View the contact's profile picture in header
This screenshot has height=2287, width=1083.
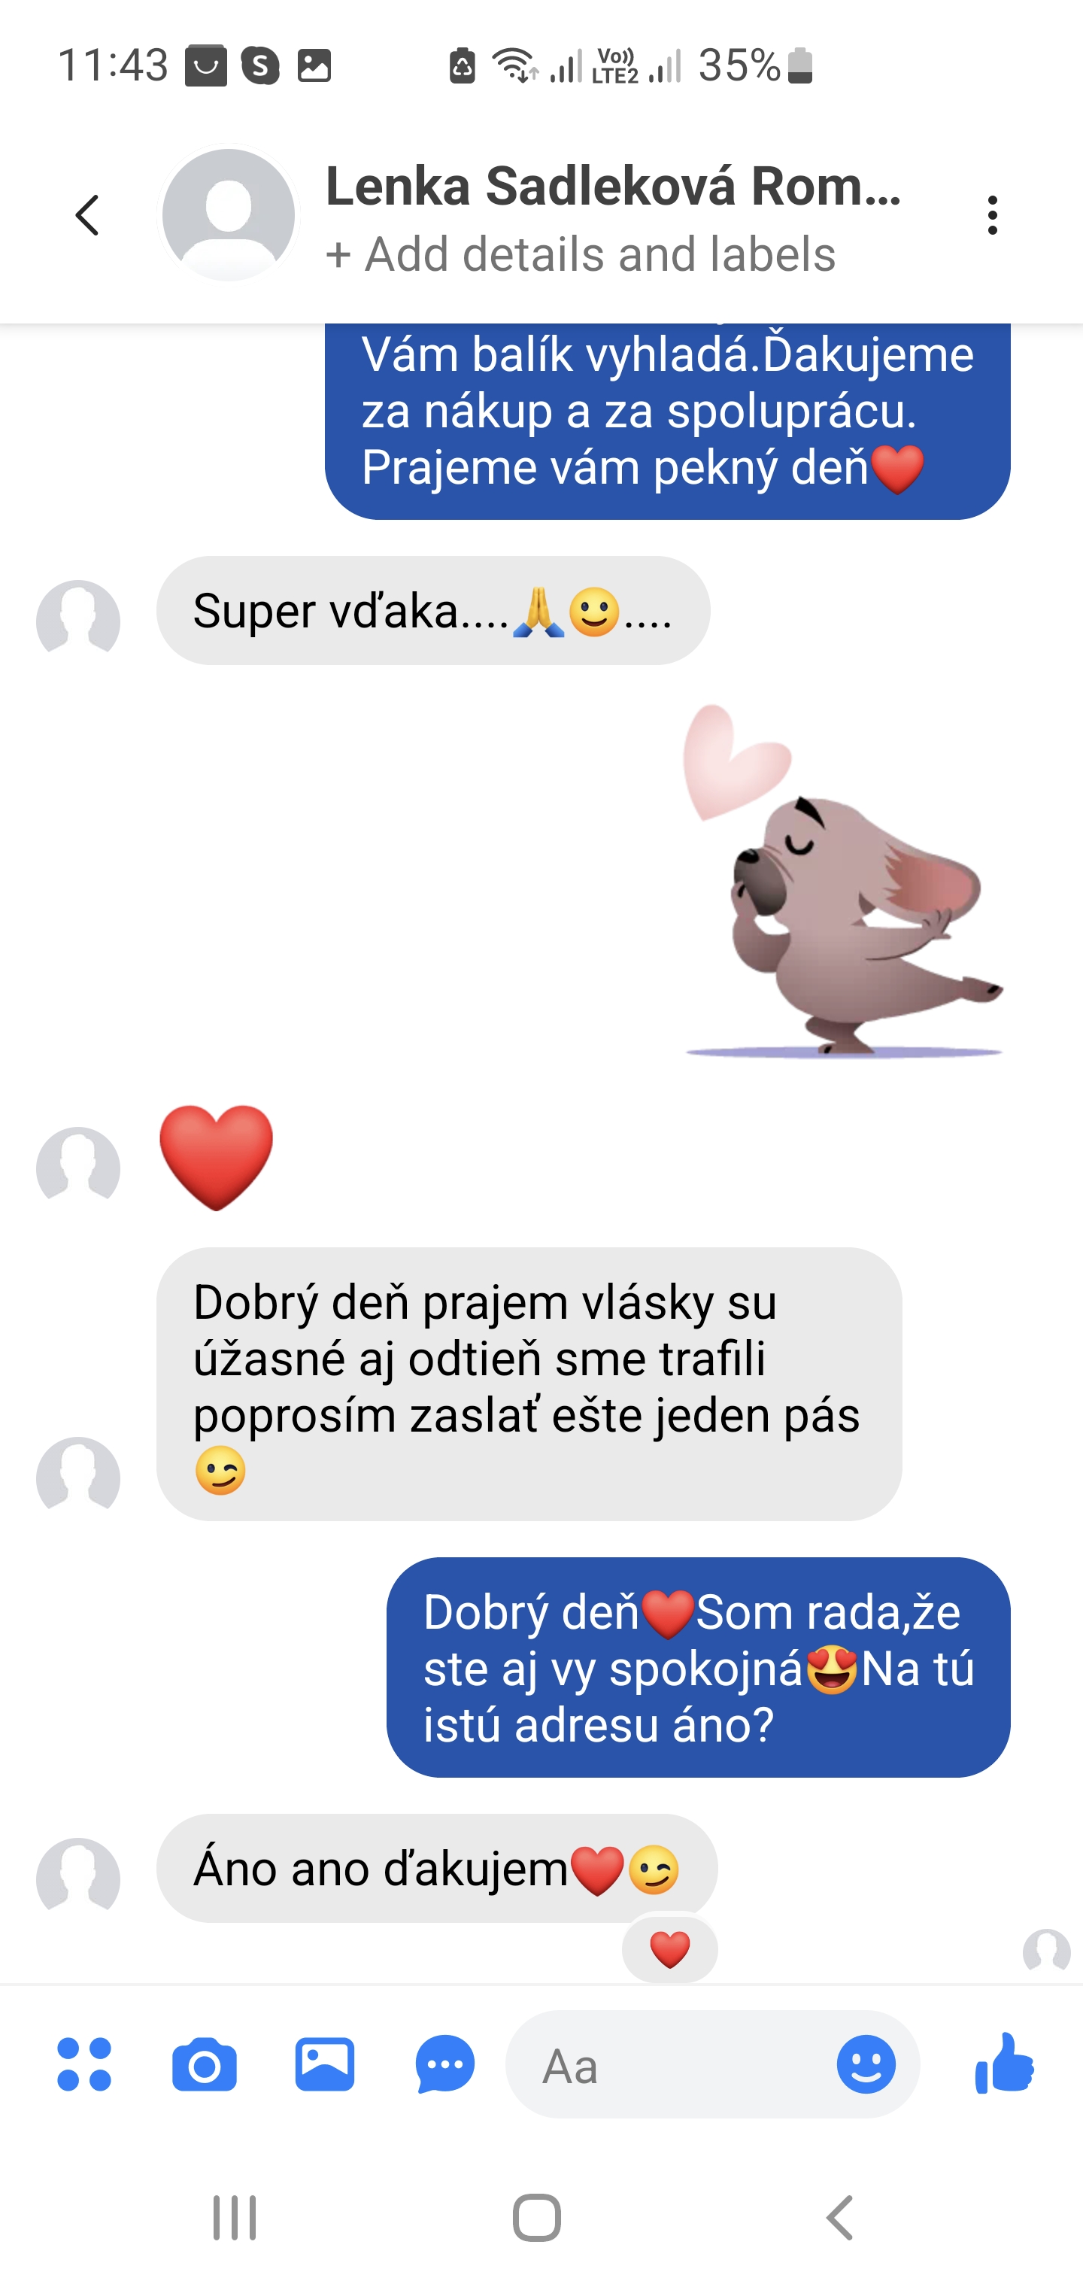[x=228, y=215]
